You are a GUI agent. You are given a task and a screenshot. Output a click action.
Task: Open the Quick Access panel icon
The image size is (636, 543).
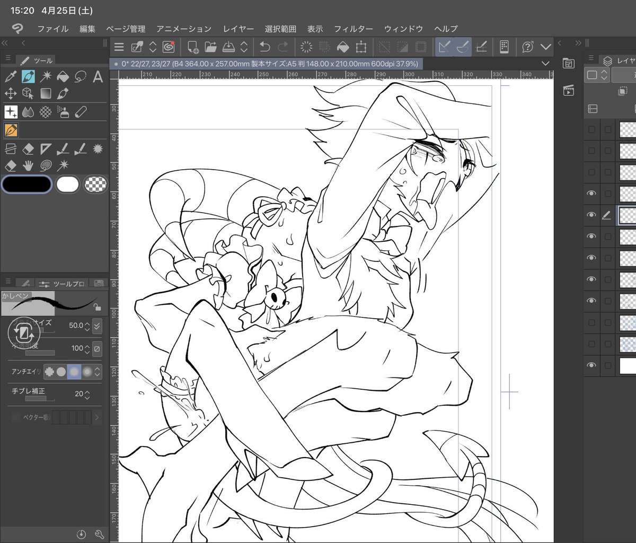[x=568, y=64]
